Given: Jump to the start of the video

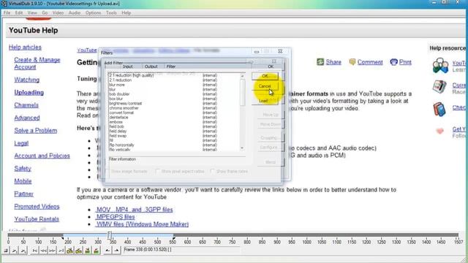Looking at the screenshot, I should tap(35, 251).
